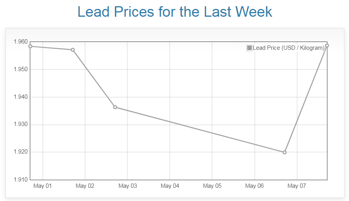Select the 1.950 y-axis value
The width and height of the screenshot is (349, 201).
(x=20, y=70)
